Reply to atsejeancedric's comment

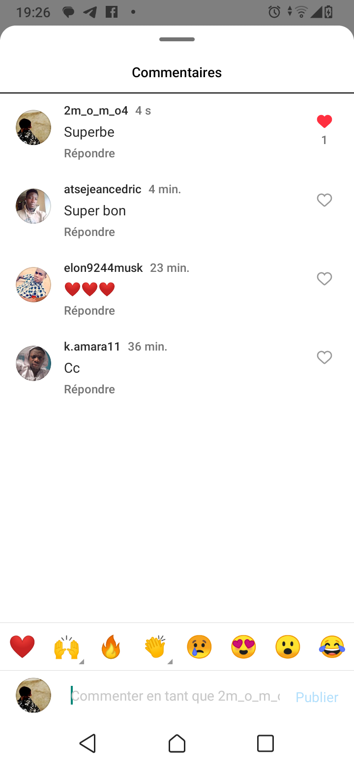click(89, 232)
